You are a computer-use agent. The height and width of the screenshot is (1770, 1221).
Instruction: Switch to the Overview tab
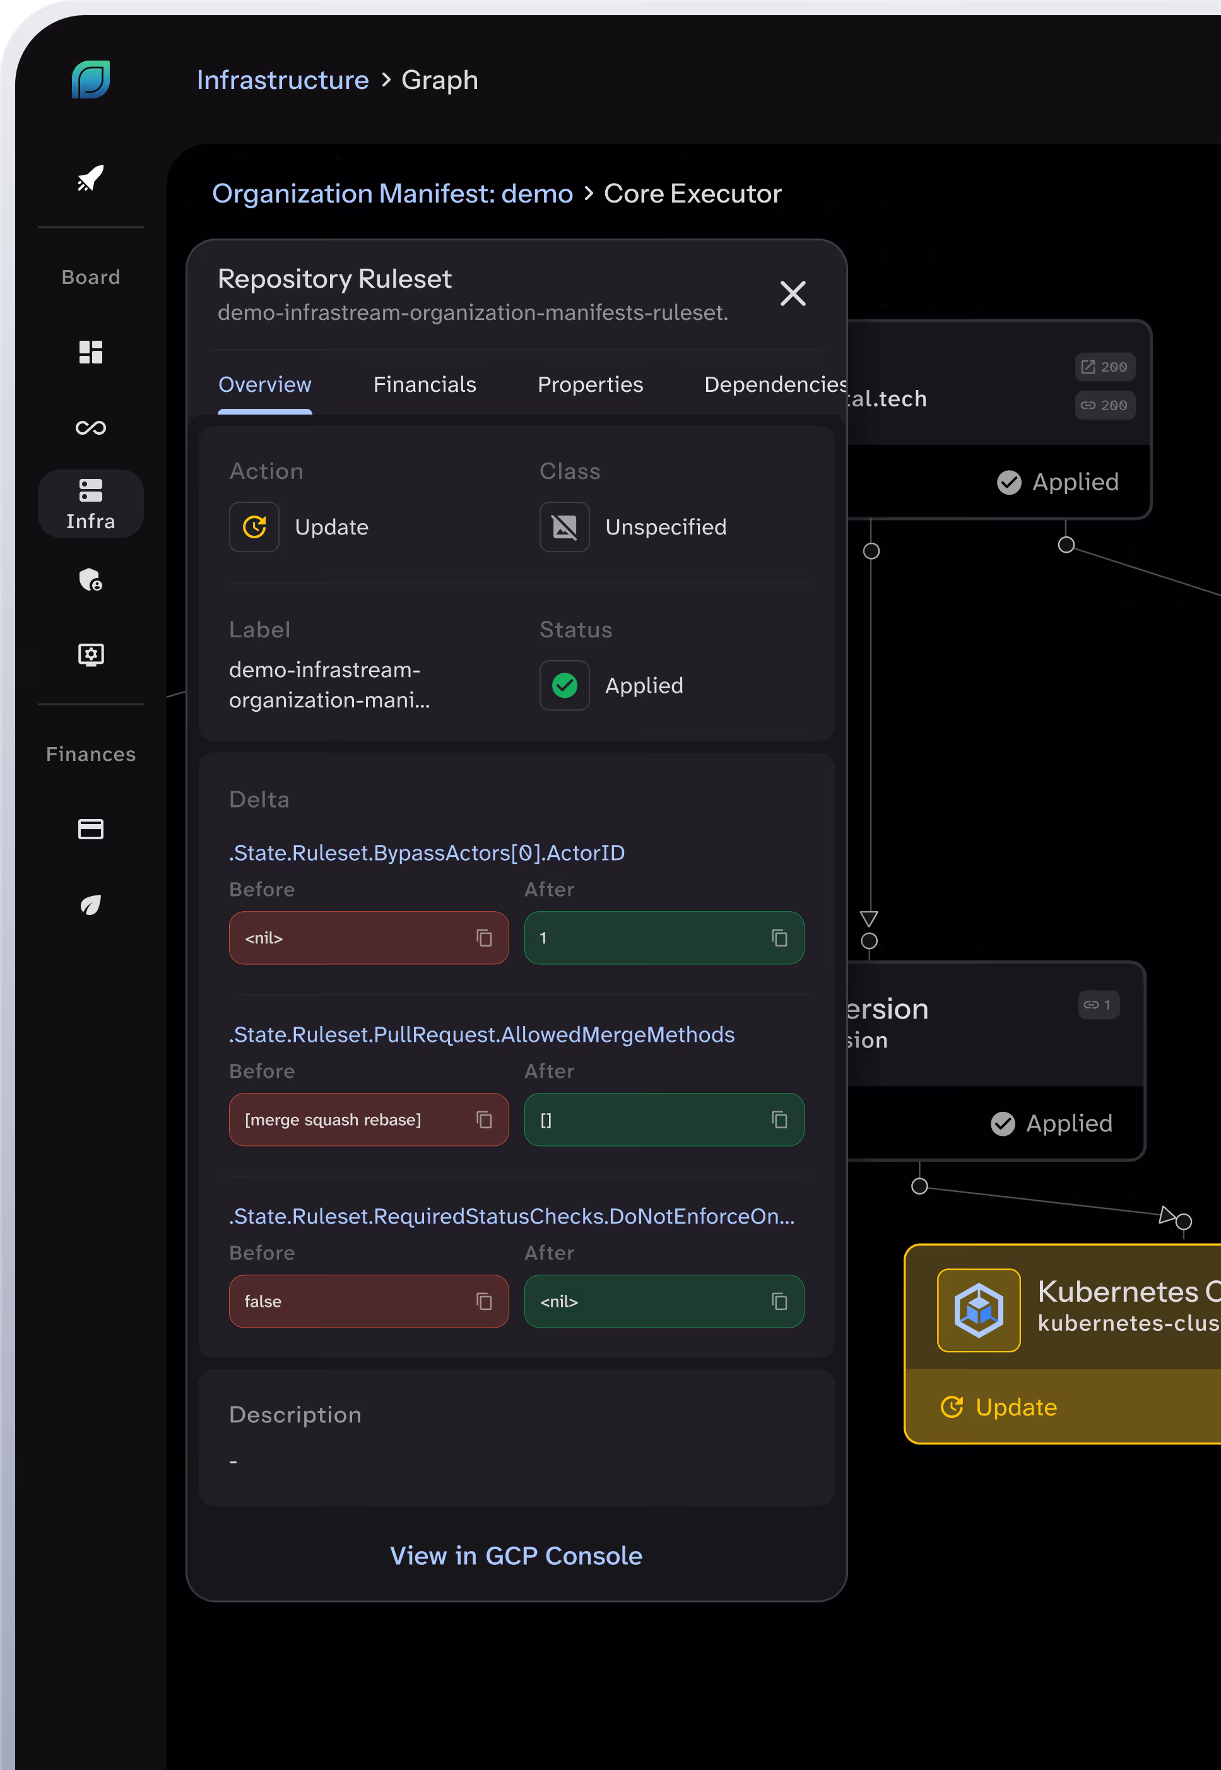point(264,385)
